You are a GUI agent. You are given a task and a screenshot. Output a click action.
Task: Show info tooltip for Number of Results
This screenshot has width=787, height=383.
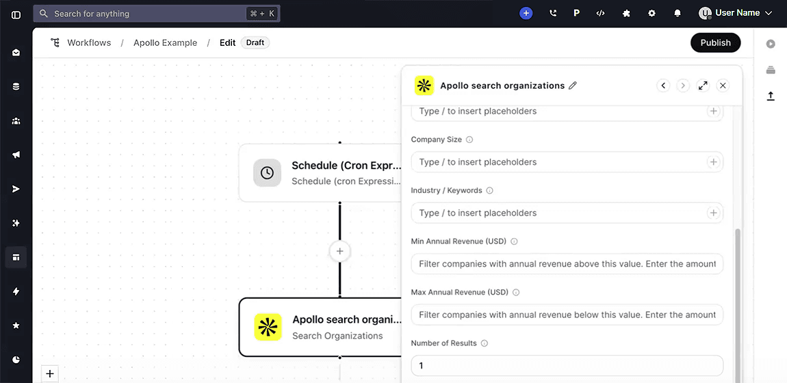tap(485, 343)
